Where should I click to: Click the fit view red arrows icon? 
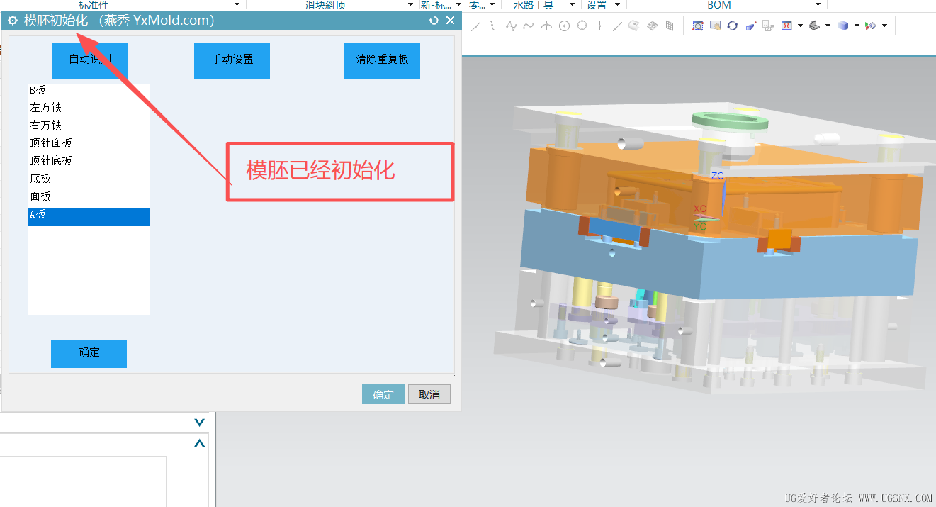click(786, 26)
